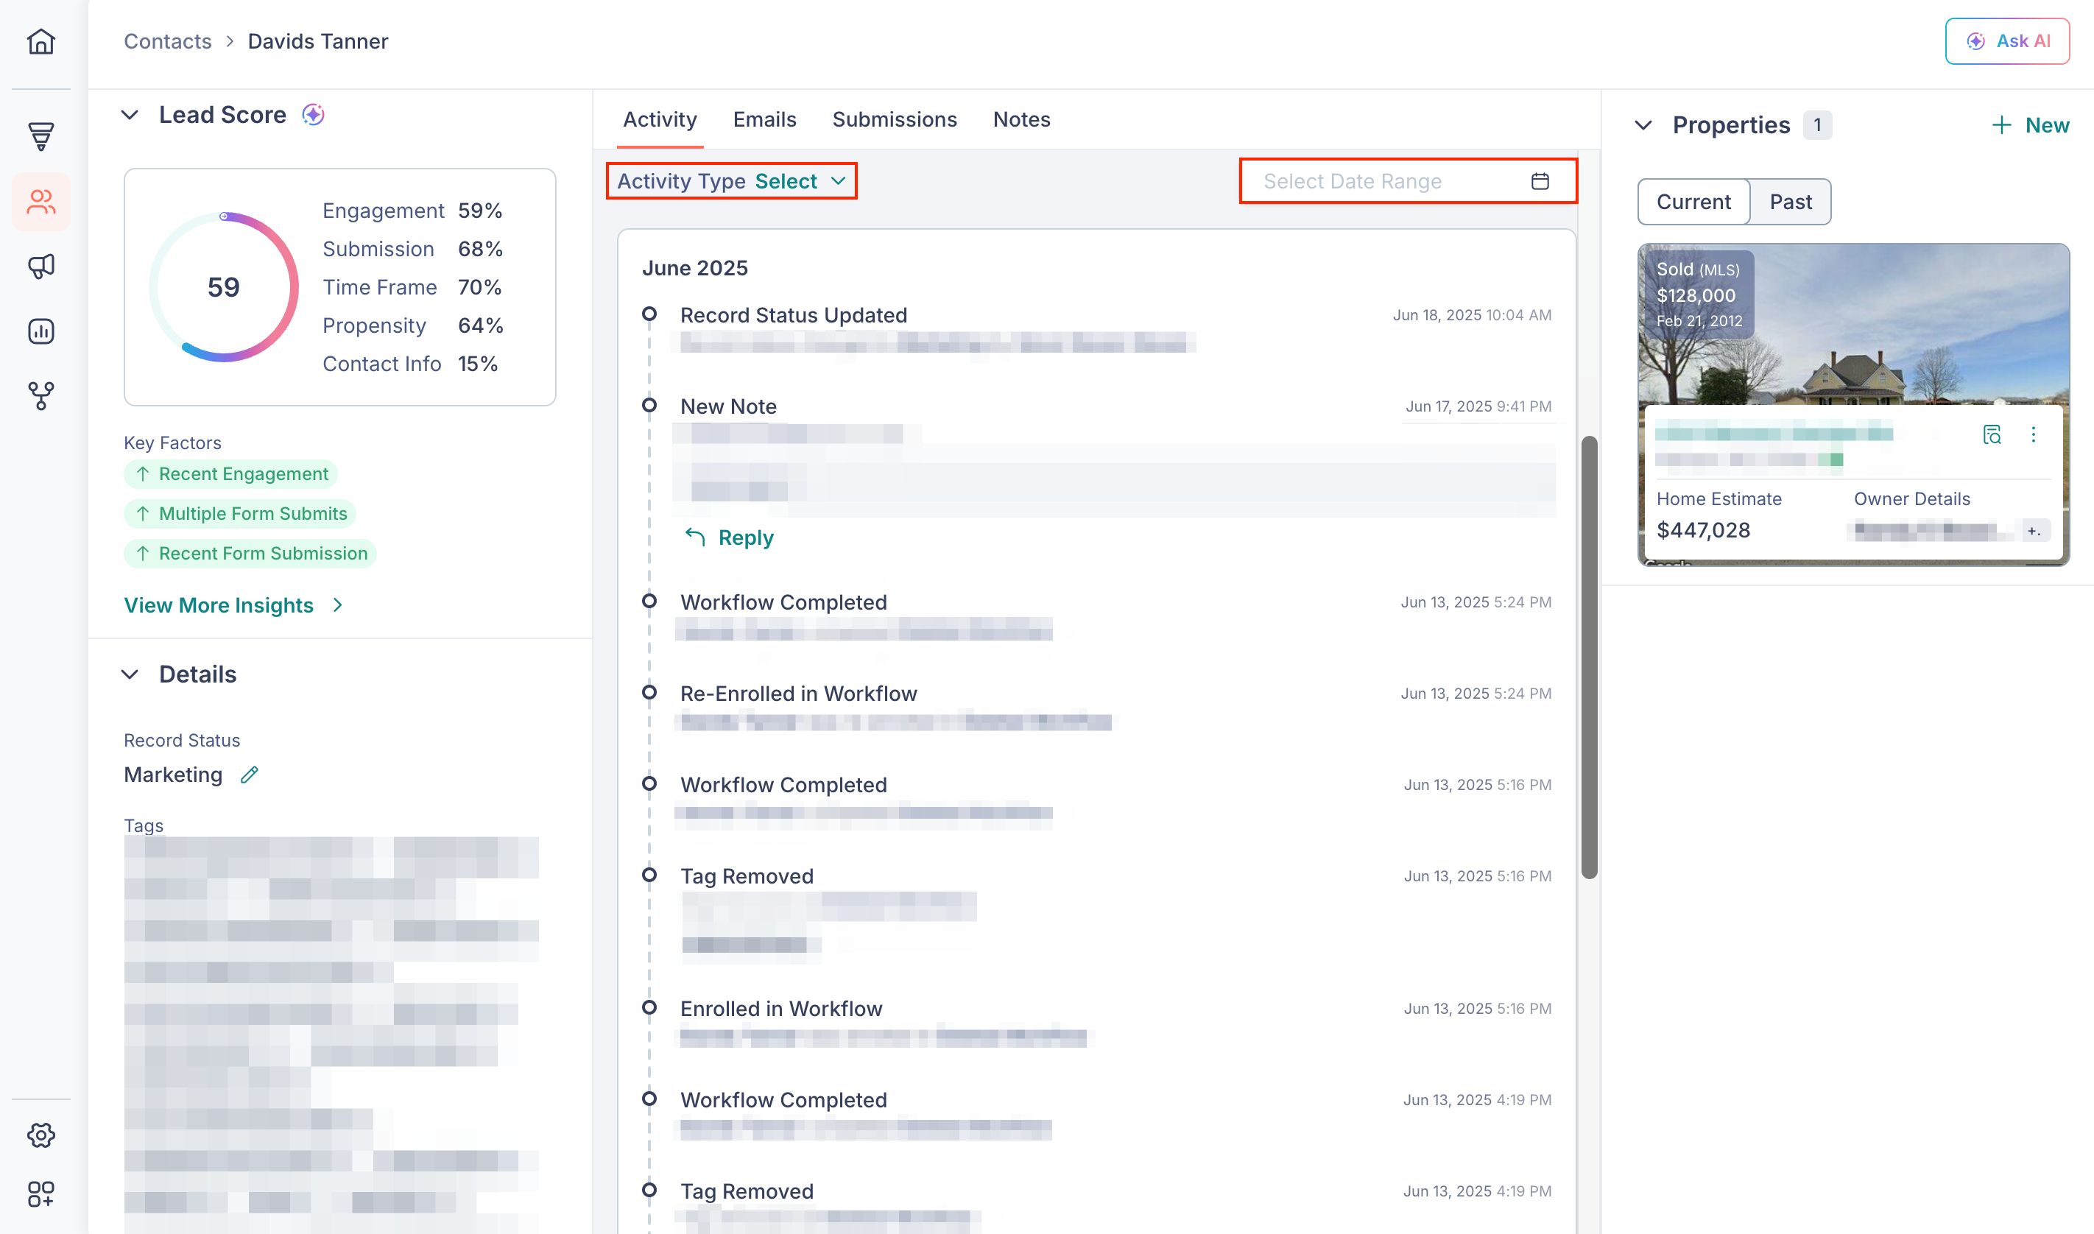Select the Past properties toggle
The image size is (2094, 1234).
click(1791, 202)
